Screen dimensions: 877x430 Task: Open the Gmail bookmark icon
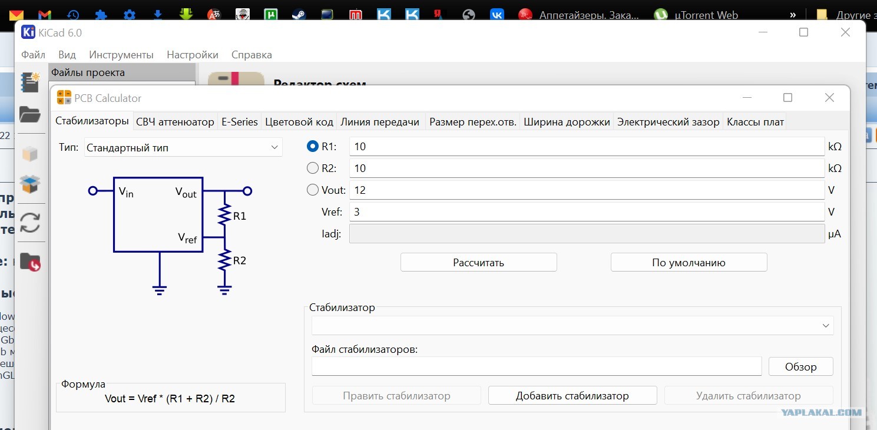click(44, 15)
